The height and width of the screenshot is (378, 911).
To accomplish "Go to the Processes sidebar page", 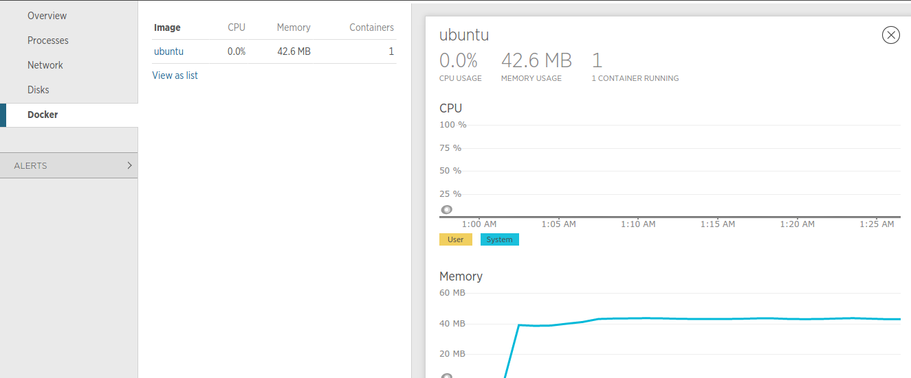I will click(48, 40).
